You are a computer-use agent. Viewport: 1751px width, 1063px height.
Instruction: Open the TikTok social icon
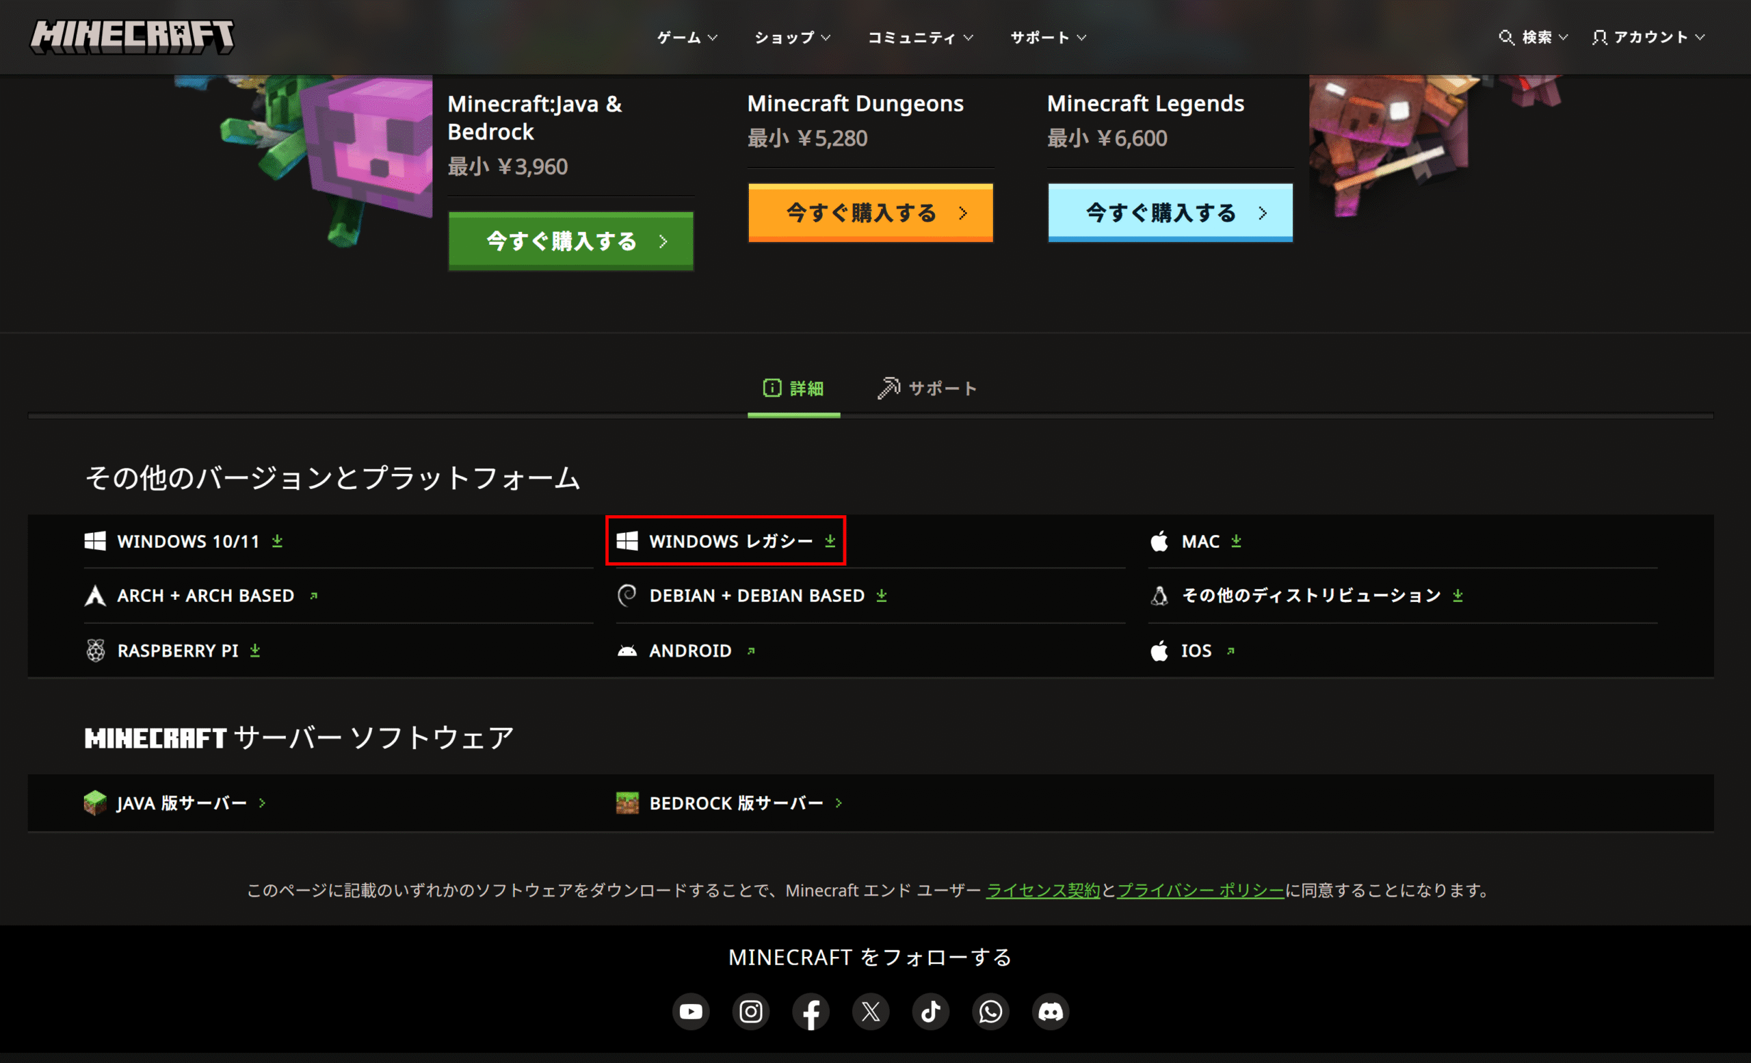click(931, 1011)
